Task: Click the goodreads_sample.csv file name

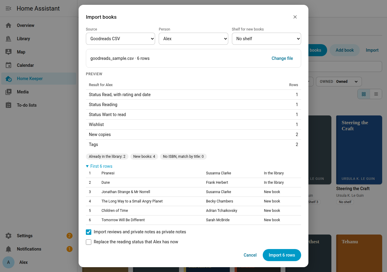Action: (112, 58)
